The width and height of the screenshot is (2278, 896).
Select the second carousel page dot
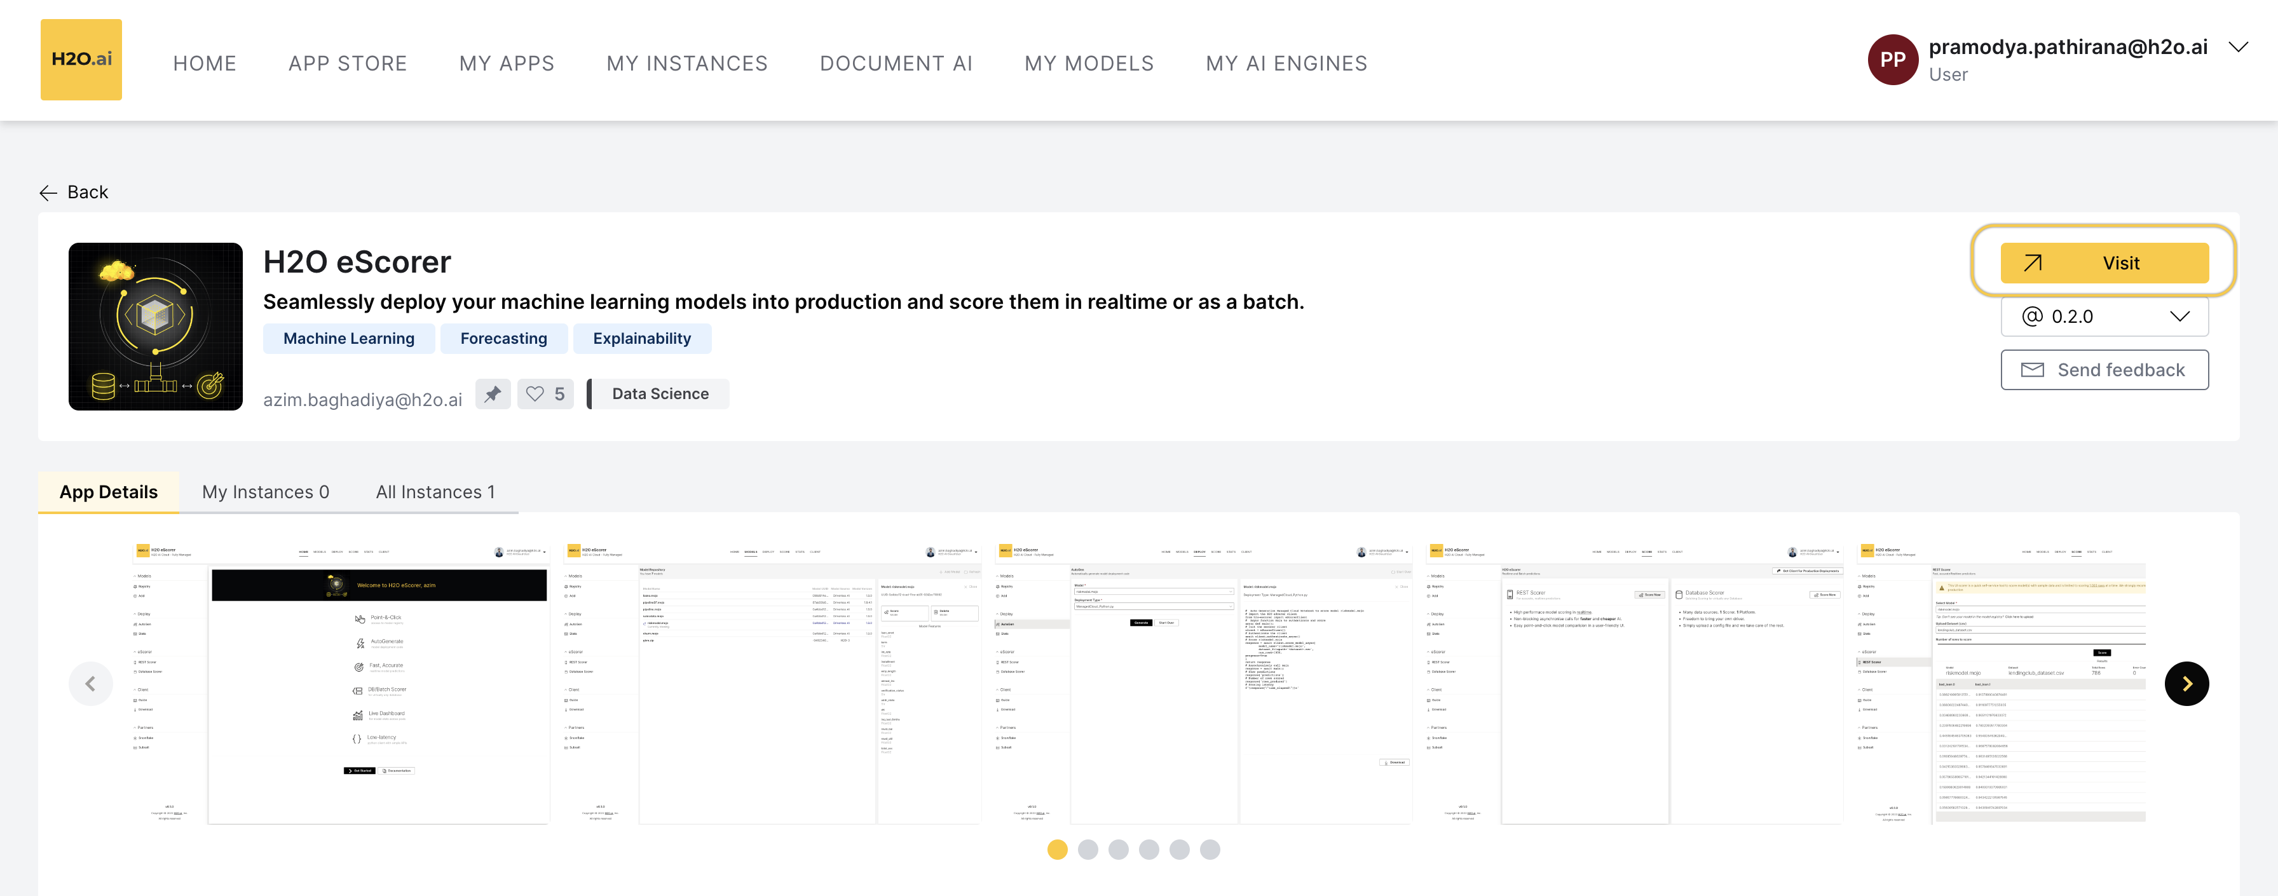(1088, 849)
